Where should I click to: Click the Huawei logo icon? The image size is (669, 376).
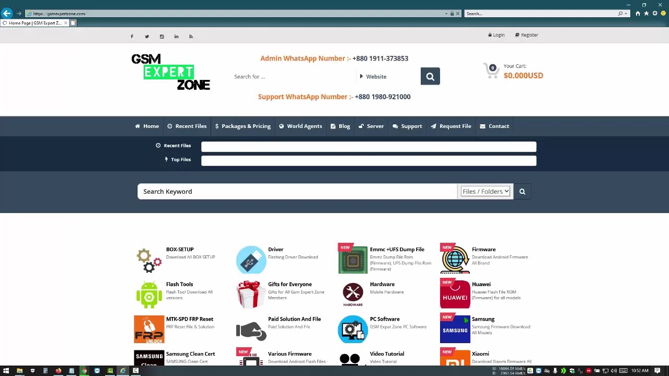[x=455, y=295]
